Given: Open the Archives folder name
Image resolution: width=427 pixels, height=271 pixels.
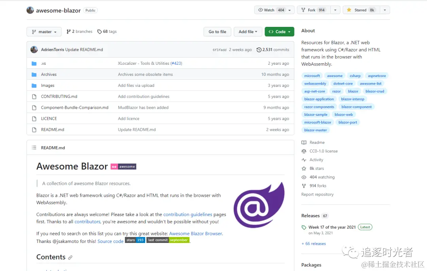Looking at the screenshot, I should click(49, 75).
